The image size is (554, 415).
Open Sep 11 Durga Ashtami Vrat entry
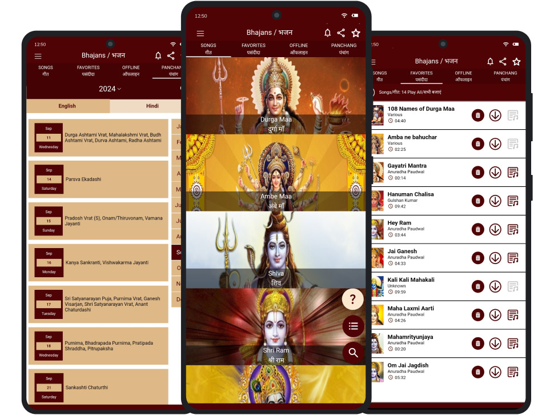click(98, 138)
